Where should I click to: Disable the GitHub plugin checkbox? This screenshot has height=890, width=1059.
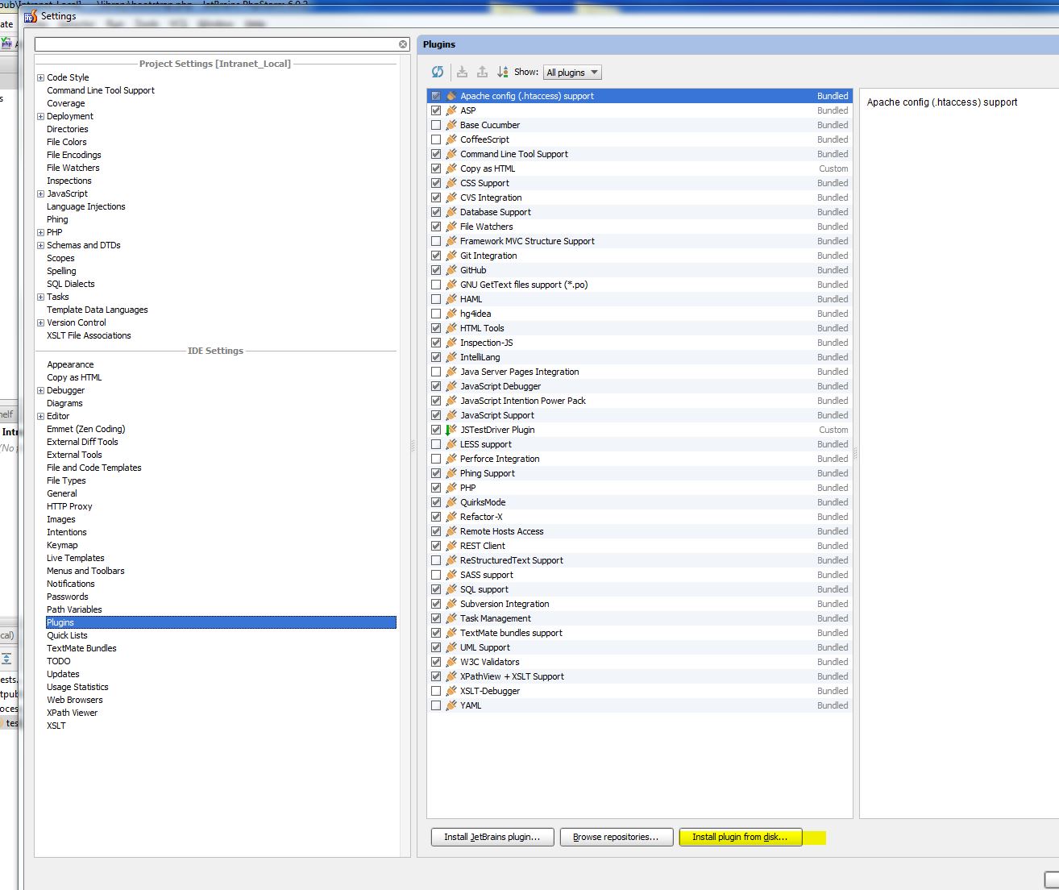[436, 270]
